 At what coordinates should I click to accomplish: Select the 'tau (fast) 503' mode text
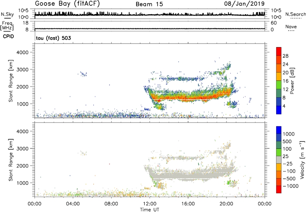[x=54, y=38]
